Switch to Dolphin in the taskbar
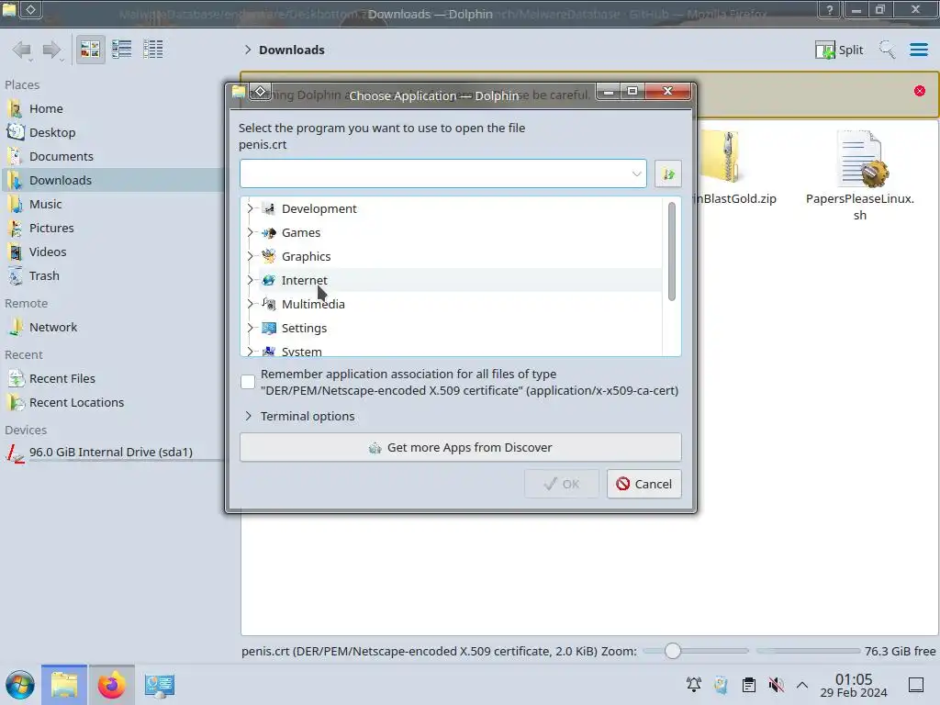Image resolution: width=940 pixels, height=705 pixels. (64, 685)
